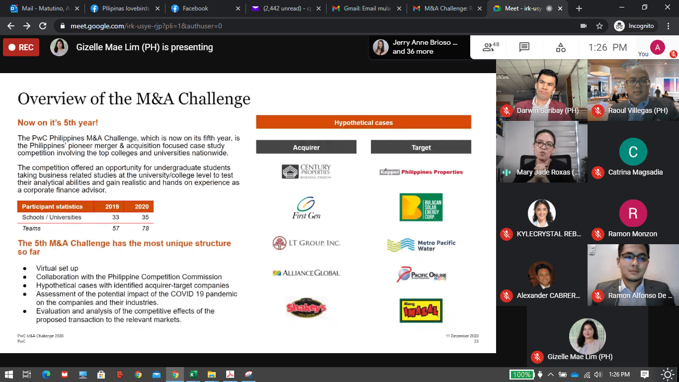Click the First Gen logo
Image resolution: width=679 pixels, height=382 pixels.
click(306, 208)
